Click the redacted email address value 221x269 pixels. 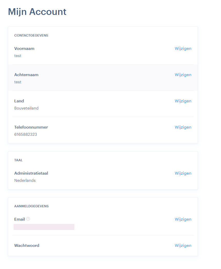(44, 227)
